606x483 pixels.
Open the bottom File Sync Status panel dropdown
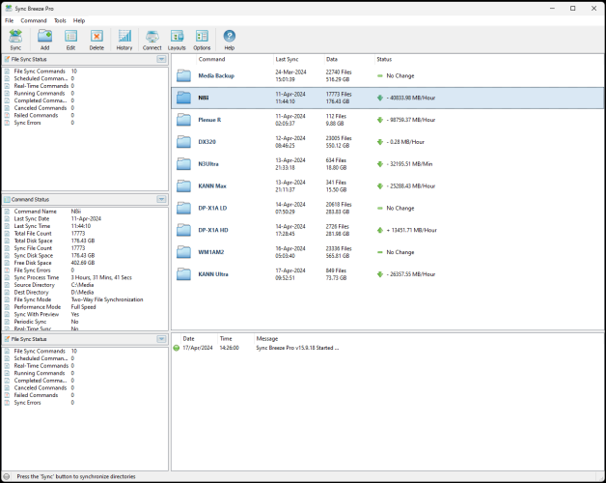(x=161, y=339)
